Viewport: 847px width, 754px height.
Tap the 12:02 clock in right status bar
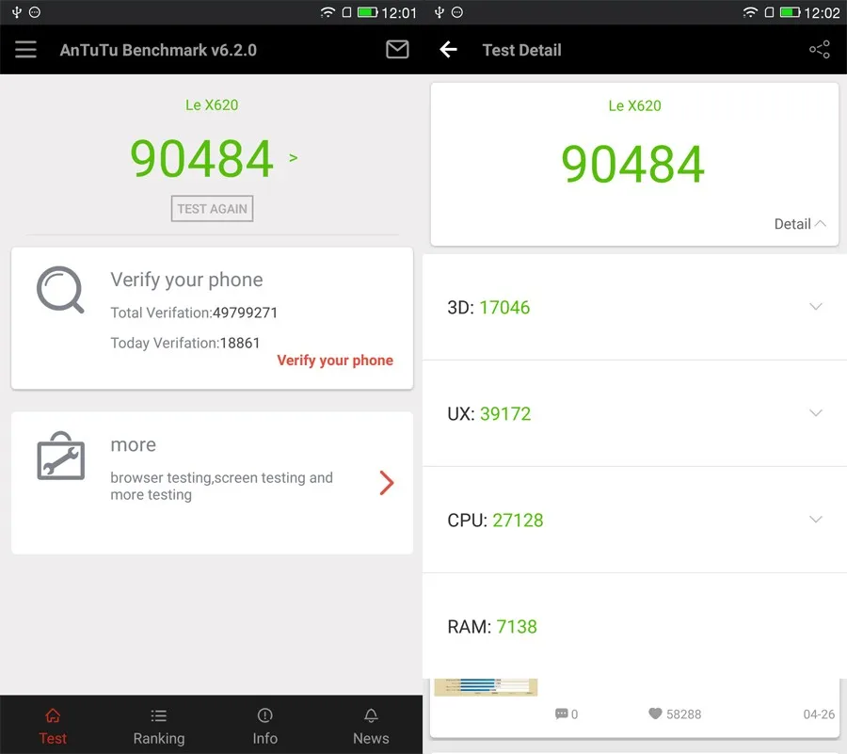(x=823, y=12)
